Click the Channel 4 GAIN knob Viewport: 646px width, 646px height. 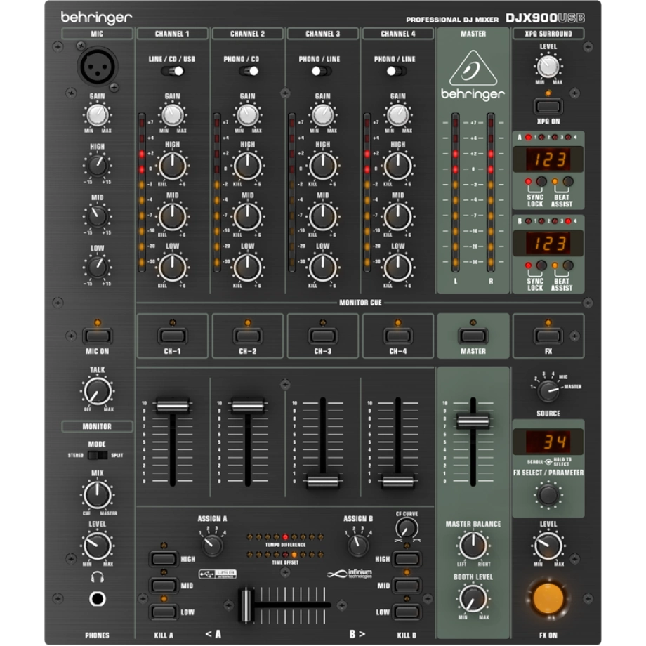[397, 114]
